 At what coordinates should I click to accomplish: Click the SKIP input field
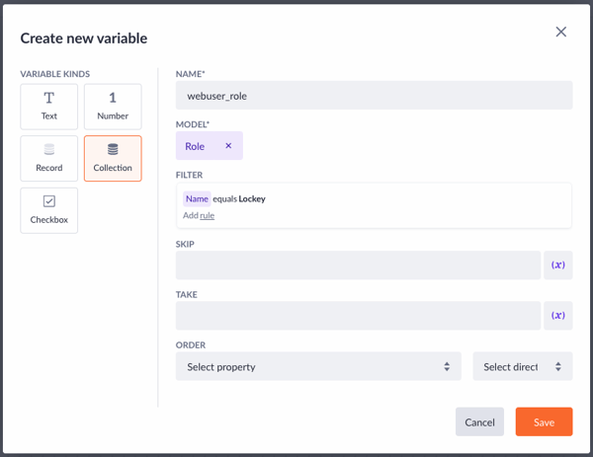[358, 266]
